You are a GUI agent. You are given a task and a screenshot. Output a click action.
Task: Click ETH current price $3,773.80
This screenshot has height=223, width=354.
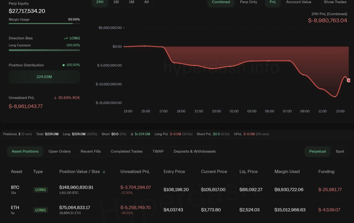click(x=211, y=210)
